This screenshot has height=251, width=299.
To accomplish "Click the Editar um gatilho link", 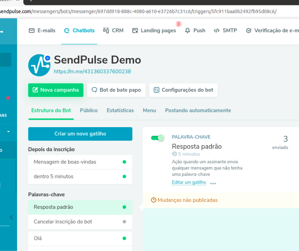I will [189, 182].
